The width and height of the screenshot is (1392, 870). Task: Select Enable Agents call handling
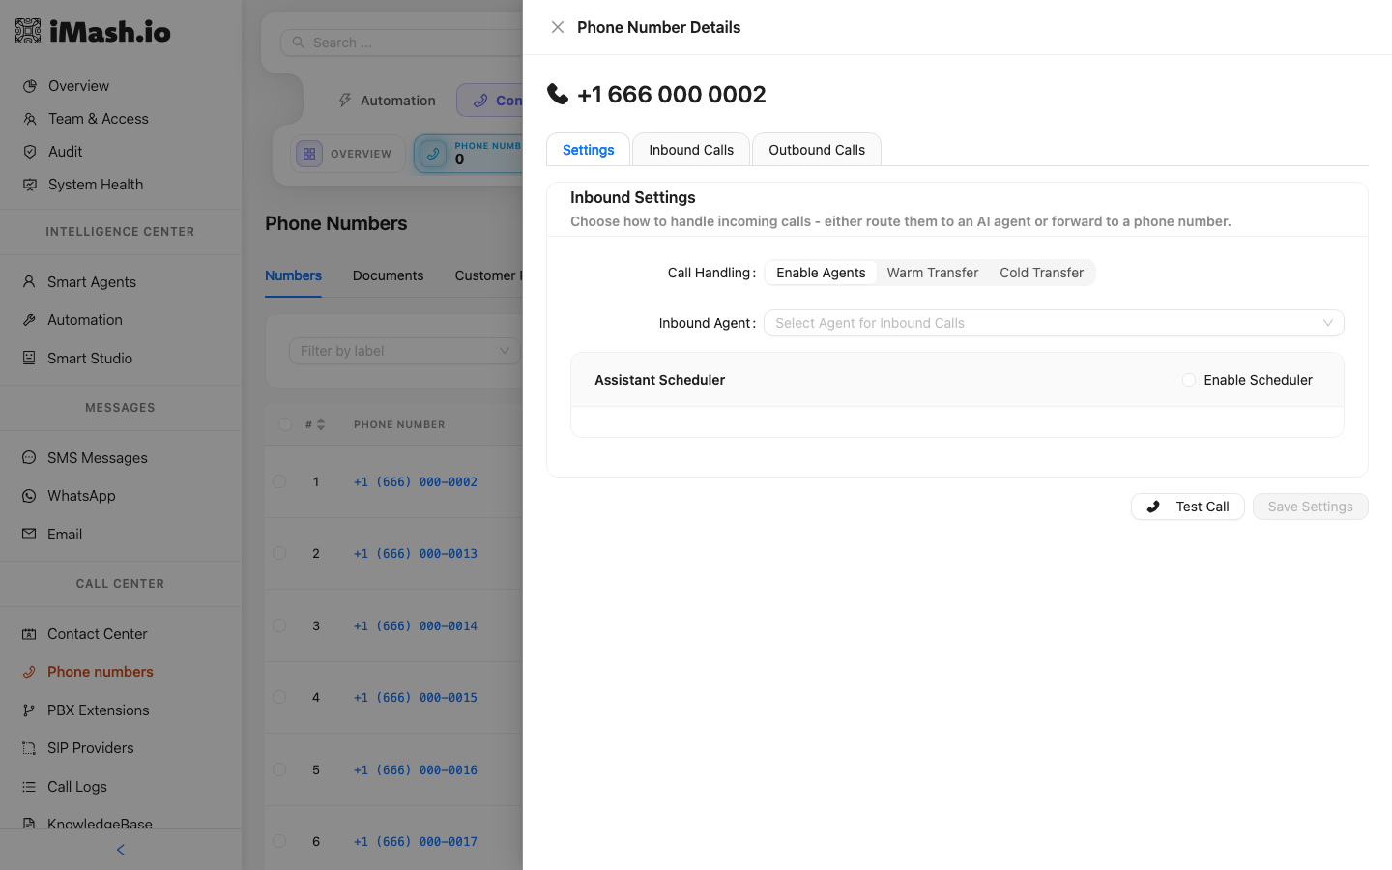coord(821,273)
